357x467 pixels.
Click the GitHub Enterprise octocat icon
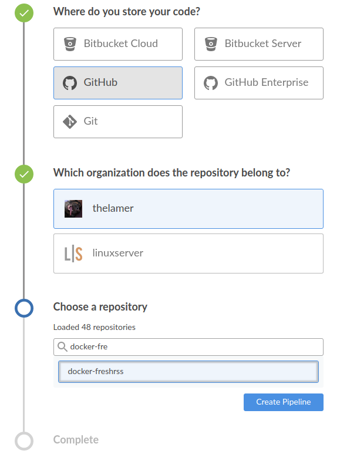[211, 83]
